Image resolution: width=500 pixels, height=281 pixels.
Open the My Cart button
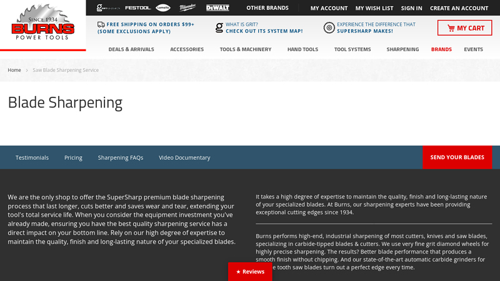(x=464, y=28)
